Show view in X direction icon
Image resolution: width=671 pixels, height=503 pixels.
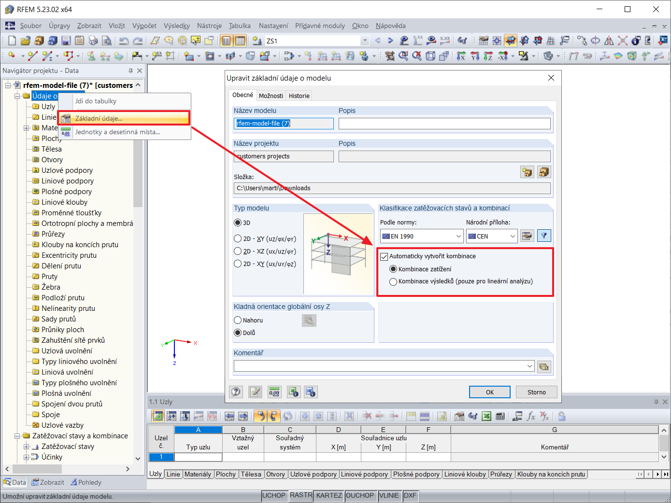(461, 56)
